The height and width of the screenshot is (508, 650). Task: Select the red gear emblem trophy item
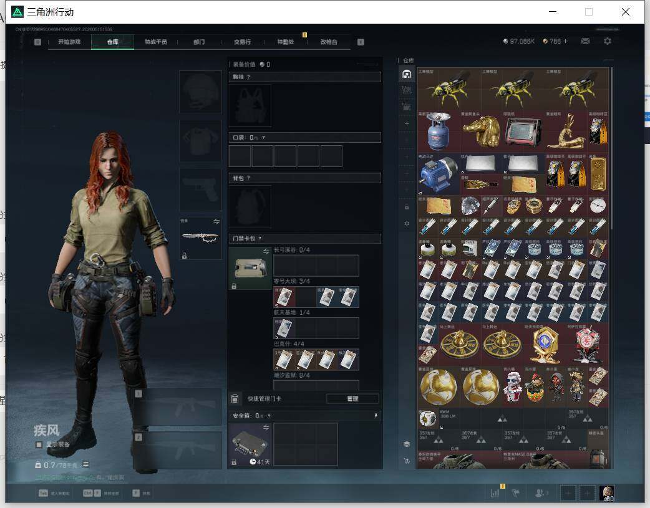coord(587,344)
